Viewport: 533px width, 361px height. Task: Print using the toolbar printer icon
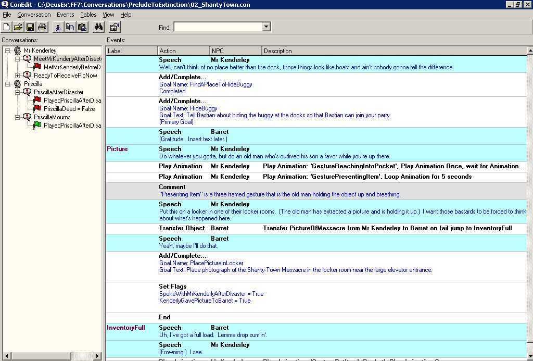click(42, 27)
